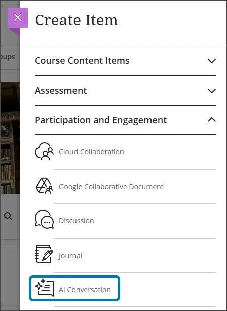Click the Google Collaborative Document drive icon
Image resolution: width=227 pixels, height=311 pixels.
click(x=44, y=186)
